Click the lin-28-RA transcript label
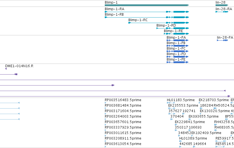 [224, 9]
